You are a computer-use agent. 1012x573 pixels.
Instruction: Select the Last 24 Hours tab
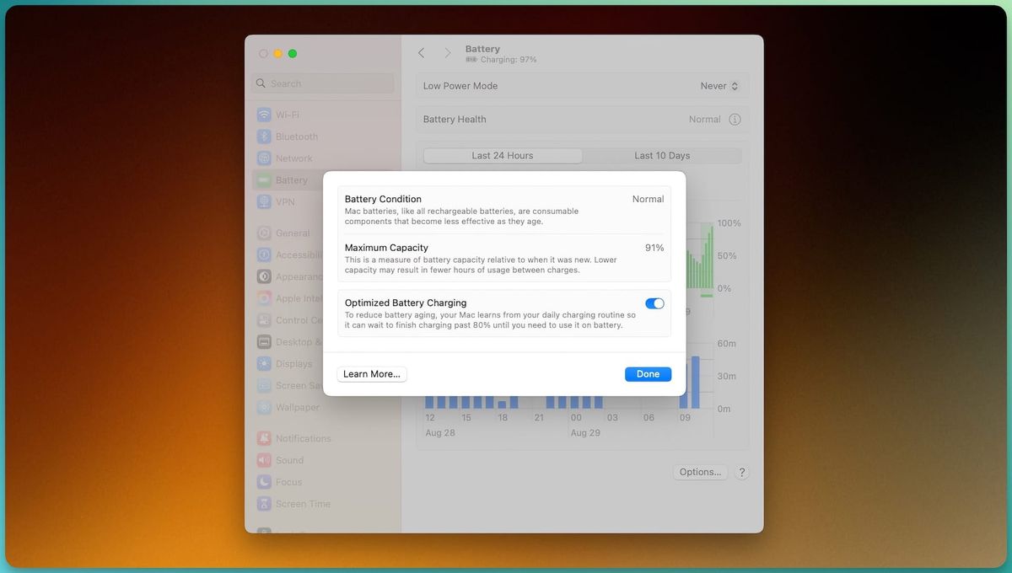502,155
